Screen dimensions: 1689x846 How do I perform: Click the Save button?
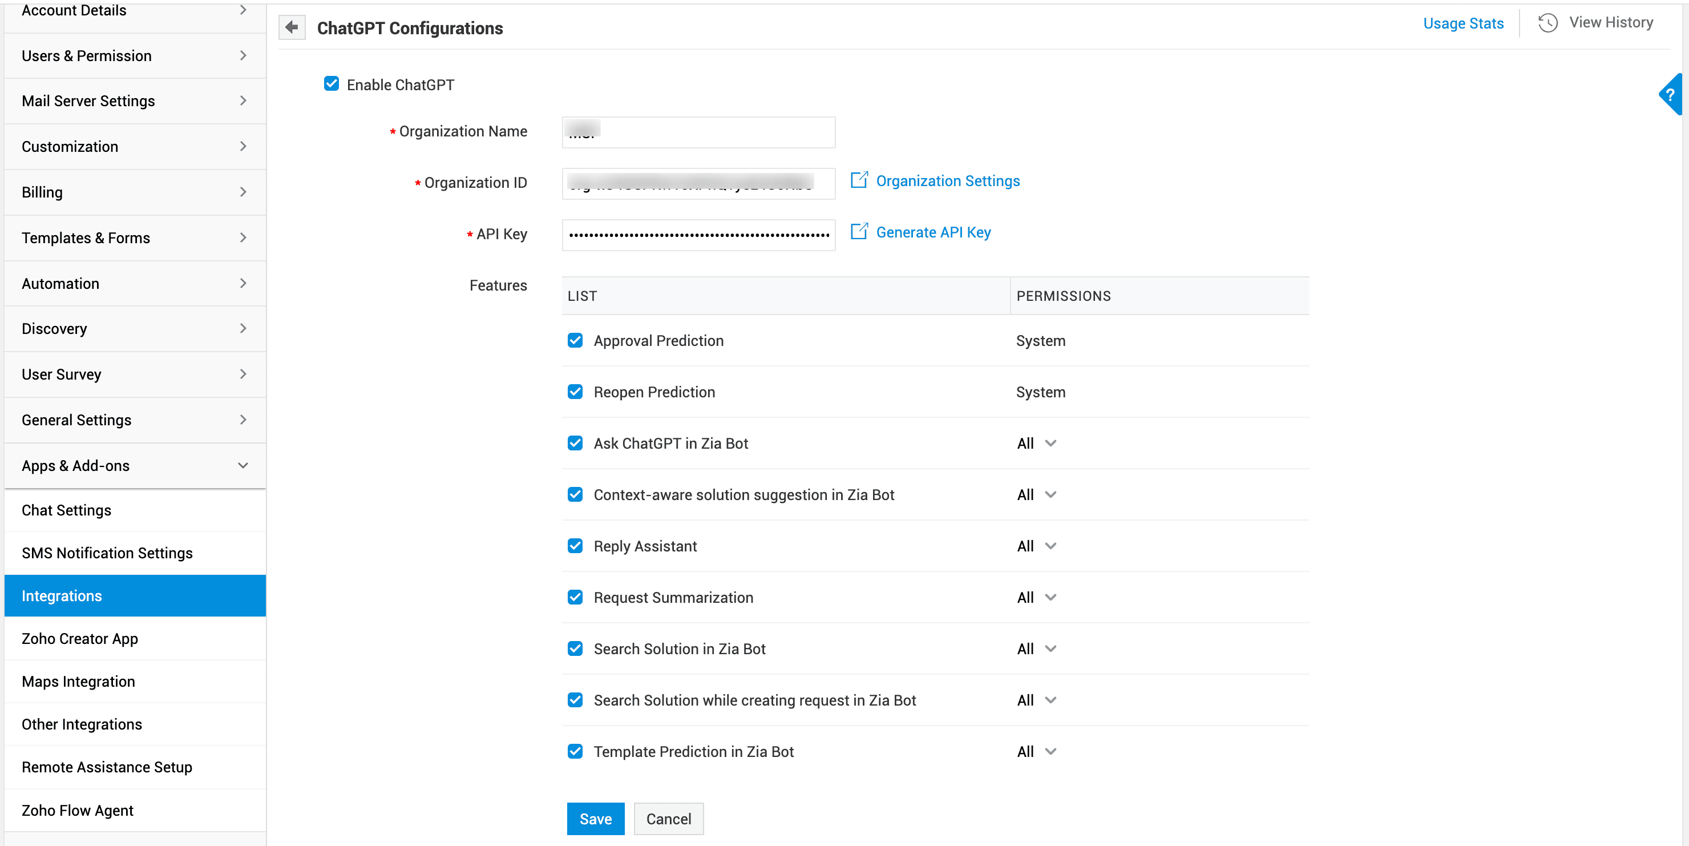(595, 819)
